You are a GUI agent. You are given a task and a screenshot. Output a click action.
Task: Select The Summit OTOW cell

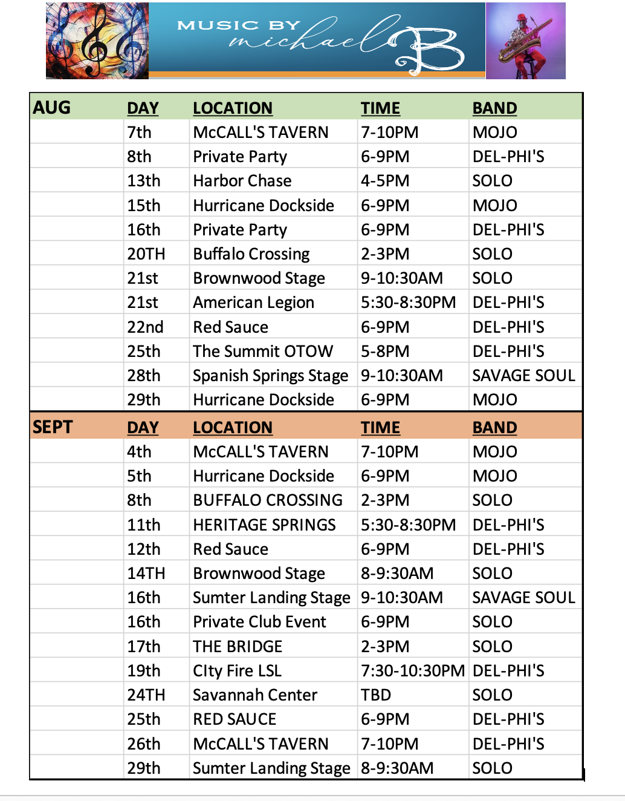click(273, 351)
